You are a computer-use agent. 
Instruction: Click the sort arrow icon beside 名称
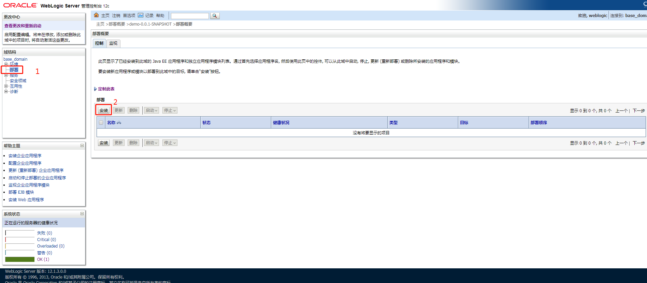pyautogui.click(x=119, y=123)
